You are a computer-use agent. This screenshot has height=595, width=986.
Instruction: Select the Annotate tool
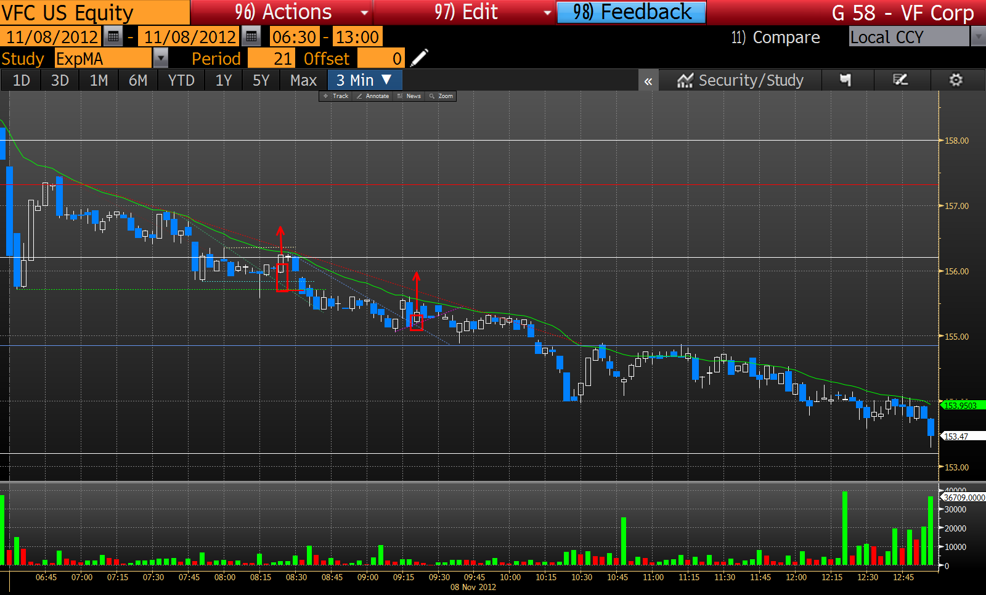[x=373, y=96]
